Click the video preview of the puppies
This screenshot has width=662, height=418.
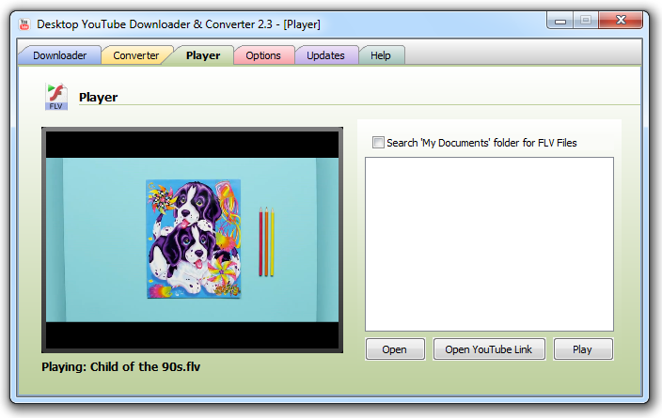[x=192, y=240]
